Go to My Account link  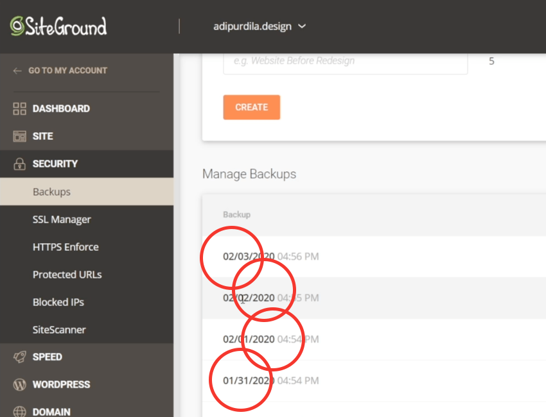click(x=67, y=71)
